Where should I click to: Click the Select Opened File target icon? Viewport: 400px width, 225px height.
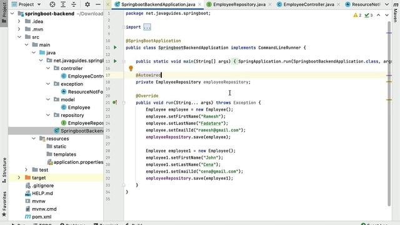[52, 4]
